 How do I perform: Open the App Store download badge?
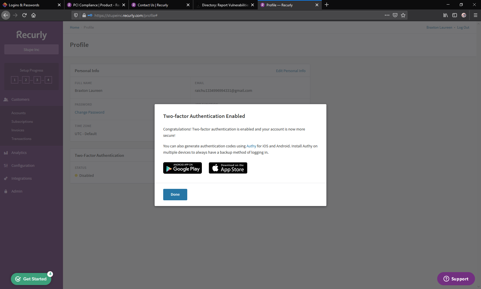pyautogui.click(x=228, y=168)
